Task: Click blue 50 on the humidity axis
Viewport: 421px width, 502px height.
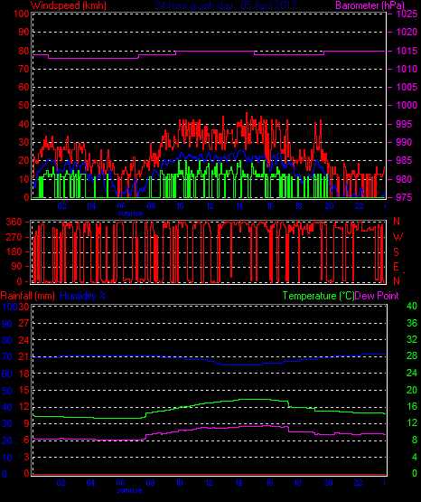Action: [x=7, y=391]
